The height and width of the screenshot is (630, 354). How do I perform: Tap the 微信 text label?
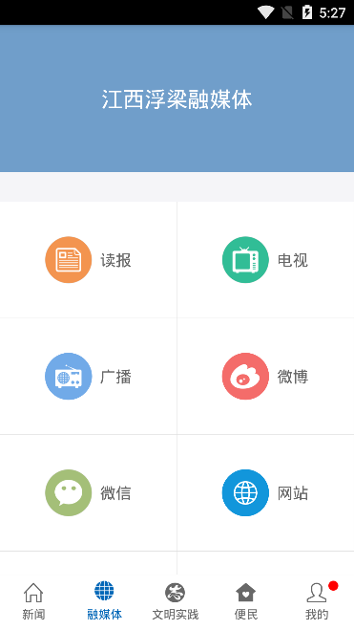[x=115, y=493]
